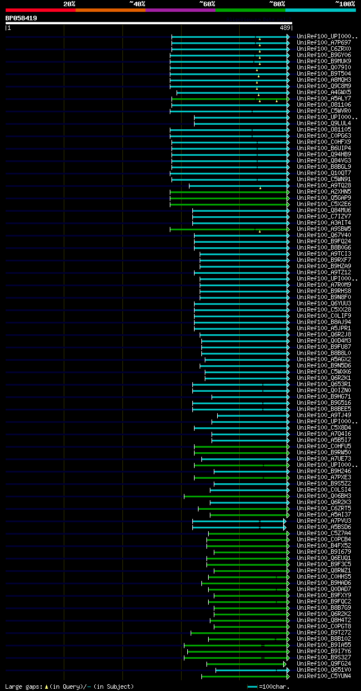Screen dimensions: 361x691
Task: Select hit label UniRef100_Q94HB9
Action: pos(324,155)
